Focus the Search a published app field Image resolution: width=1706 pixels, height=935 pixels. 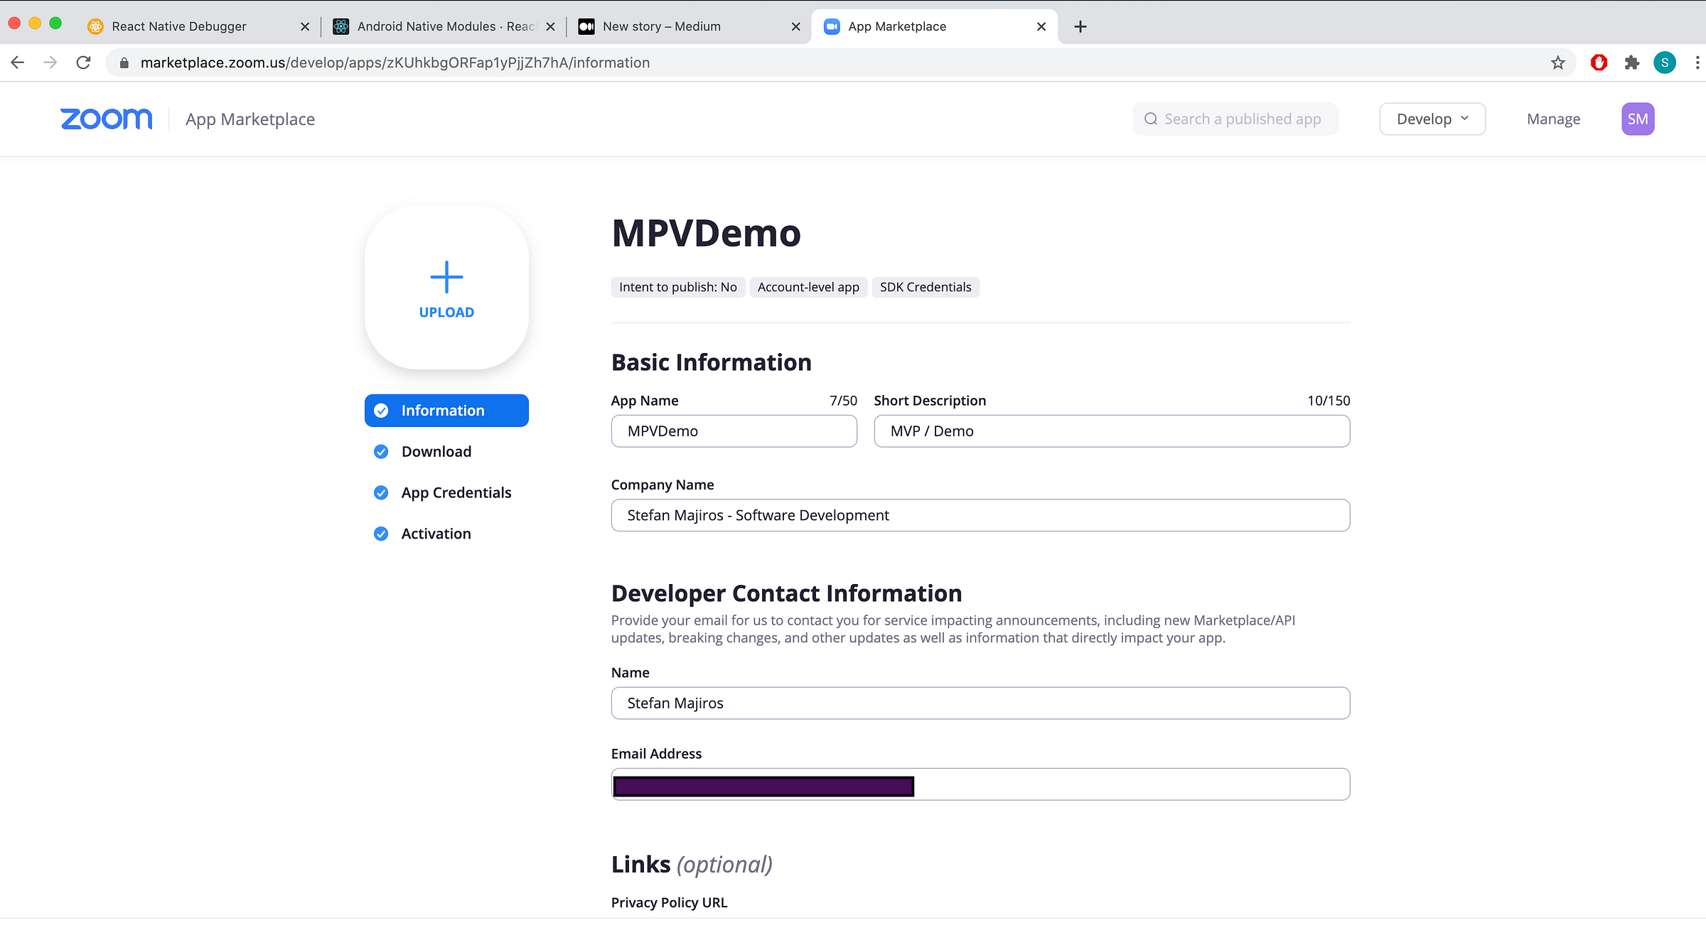(1242, 119)
